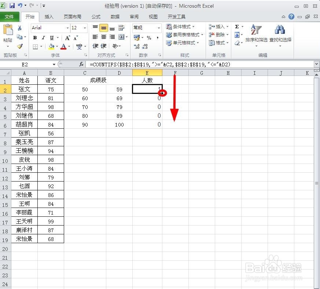Center text horizontally
The image size is (320, 289).
pyautogui.click(x=104, y=37)
